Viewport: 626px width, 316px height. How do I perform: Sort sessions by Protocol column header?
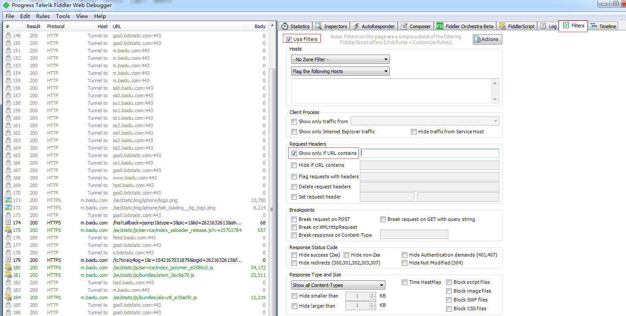pos(56,26)
